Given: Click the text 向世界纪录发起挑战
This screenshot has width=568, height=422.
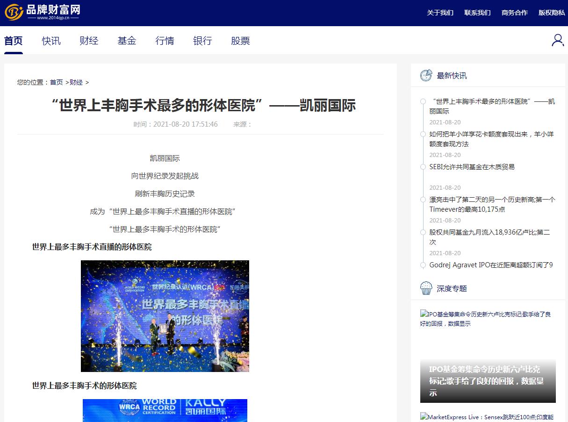Looking at the screenshot, I should [x=165, y=176].
